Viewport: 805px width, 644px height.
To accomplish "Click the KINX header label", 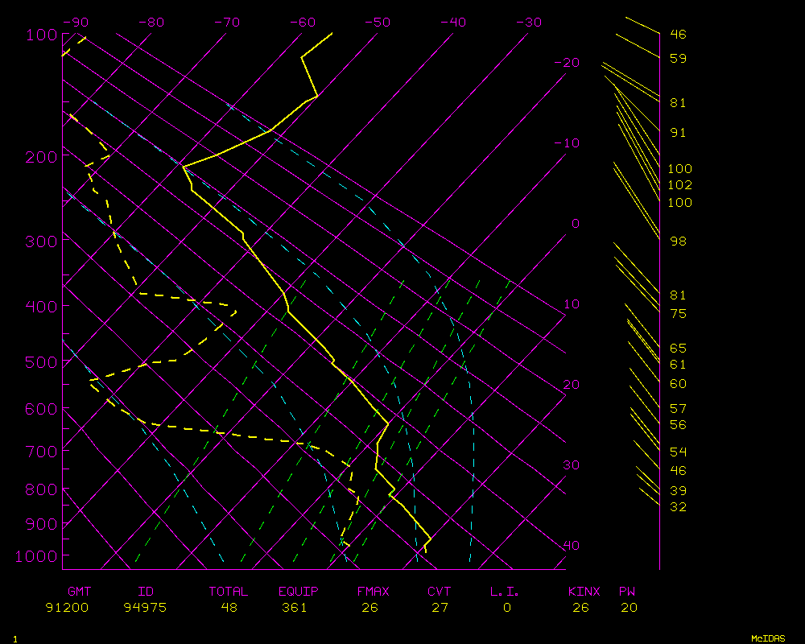I will [x=584, y=592].
